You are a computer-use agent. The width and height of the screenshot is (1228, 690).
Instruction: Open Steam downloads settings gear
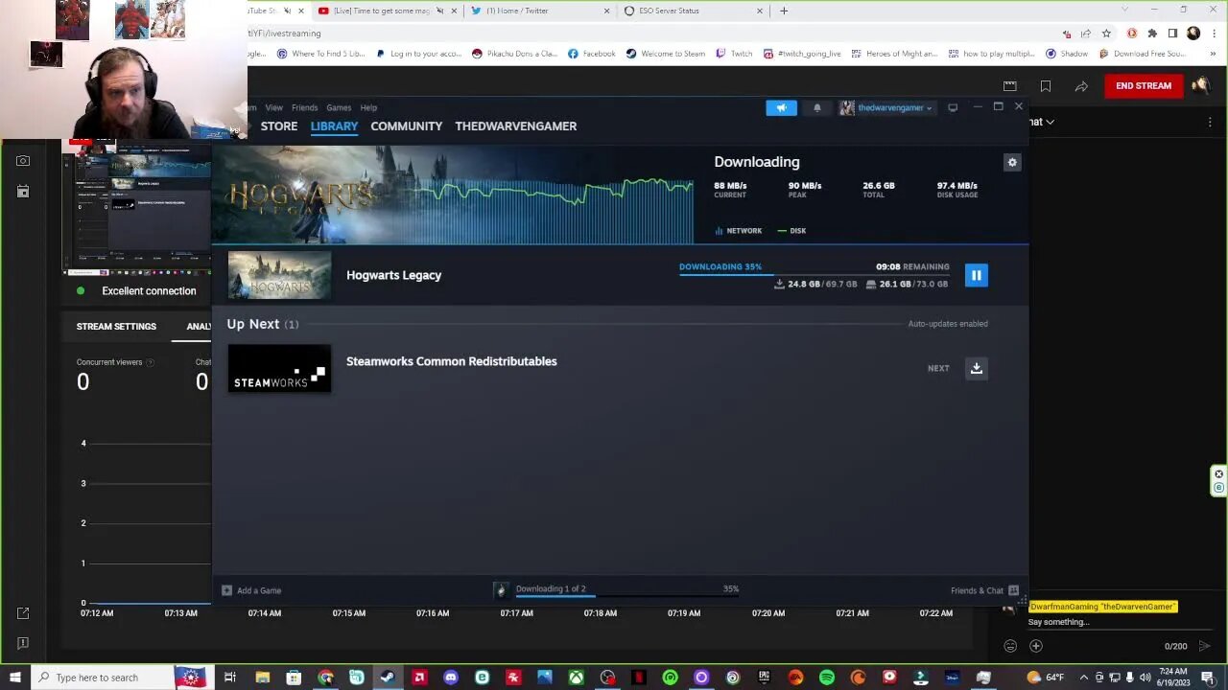pos(1011,162)
